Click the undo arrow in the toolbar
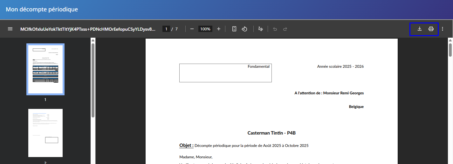Viewport: 453px width, 164px height. point(275,29)
